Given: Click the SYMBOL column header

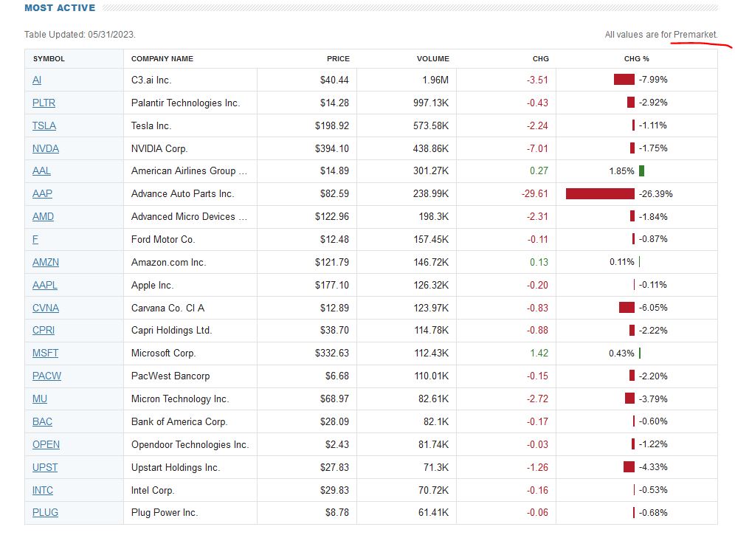Looking at the screenshot, I should [x=49, y=59].
